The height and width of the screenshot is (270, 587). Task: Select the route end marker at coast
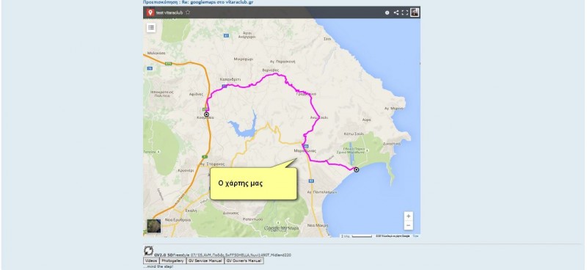tap(357, 169)
